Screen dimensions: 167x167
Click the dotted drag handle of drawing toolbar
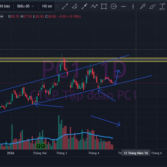tap(57, 6)
